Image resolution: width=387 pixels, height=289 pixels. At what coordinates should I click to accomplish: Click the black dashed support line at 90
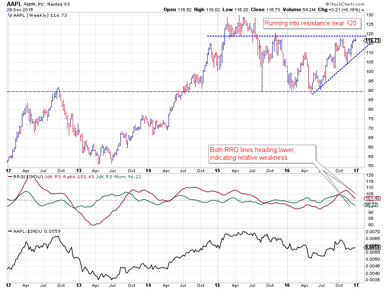[x=129, y=91]
